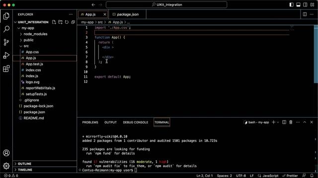
Task: Customize layout icon in title bar
Action: point(313,4)
